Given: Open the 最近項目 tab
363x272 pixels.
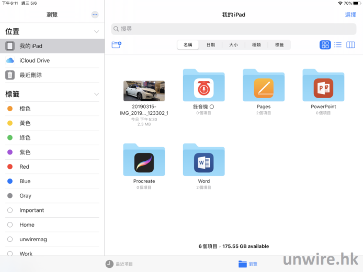Looking at the screenshot, I should tap(119, 264).
